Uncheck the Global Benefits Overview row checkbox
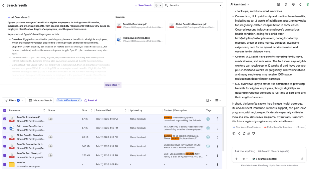 [5, 137]
